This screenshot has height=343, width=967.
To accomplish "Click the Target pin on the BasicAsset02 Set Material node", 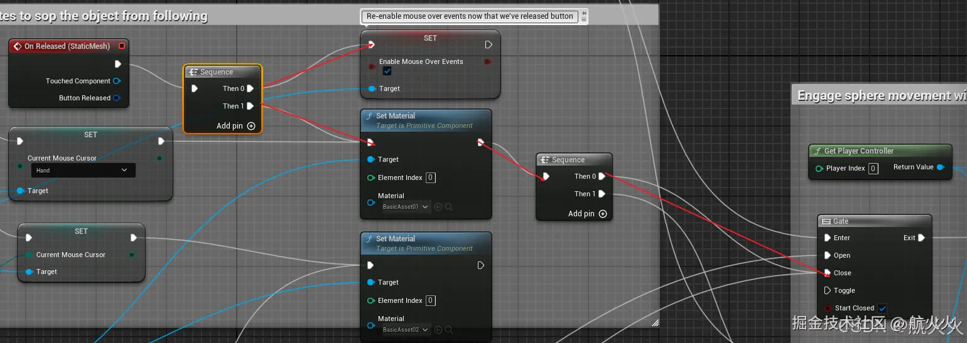I will [371, 282].
